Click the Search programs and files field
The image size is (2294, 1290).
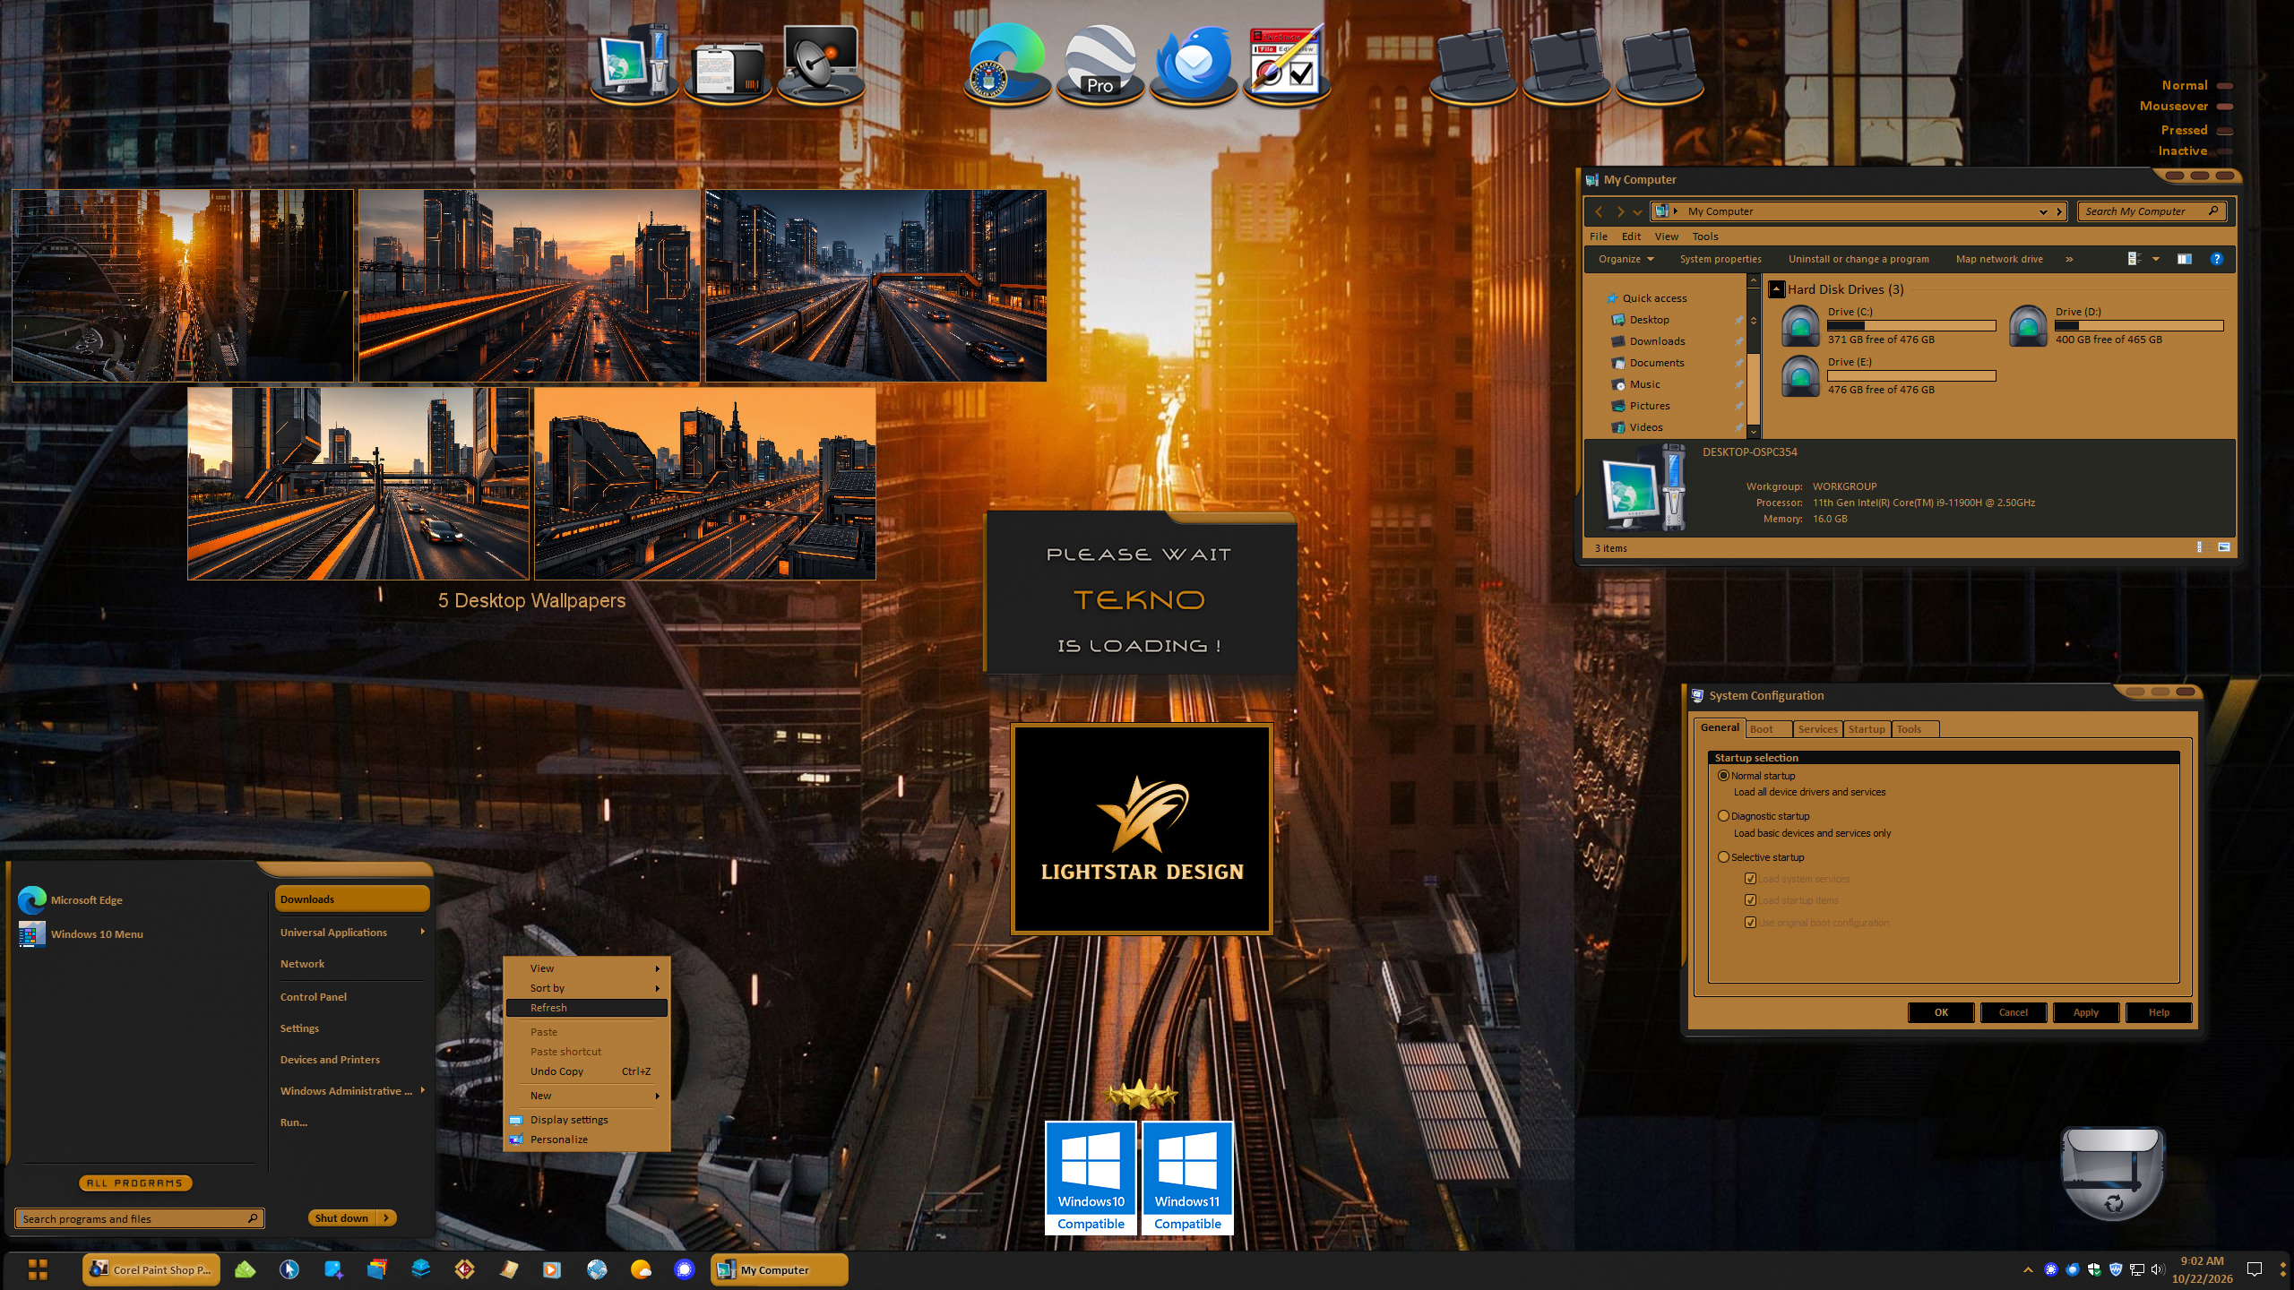140,1218
